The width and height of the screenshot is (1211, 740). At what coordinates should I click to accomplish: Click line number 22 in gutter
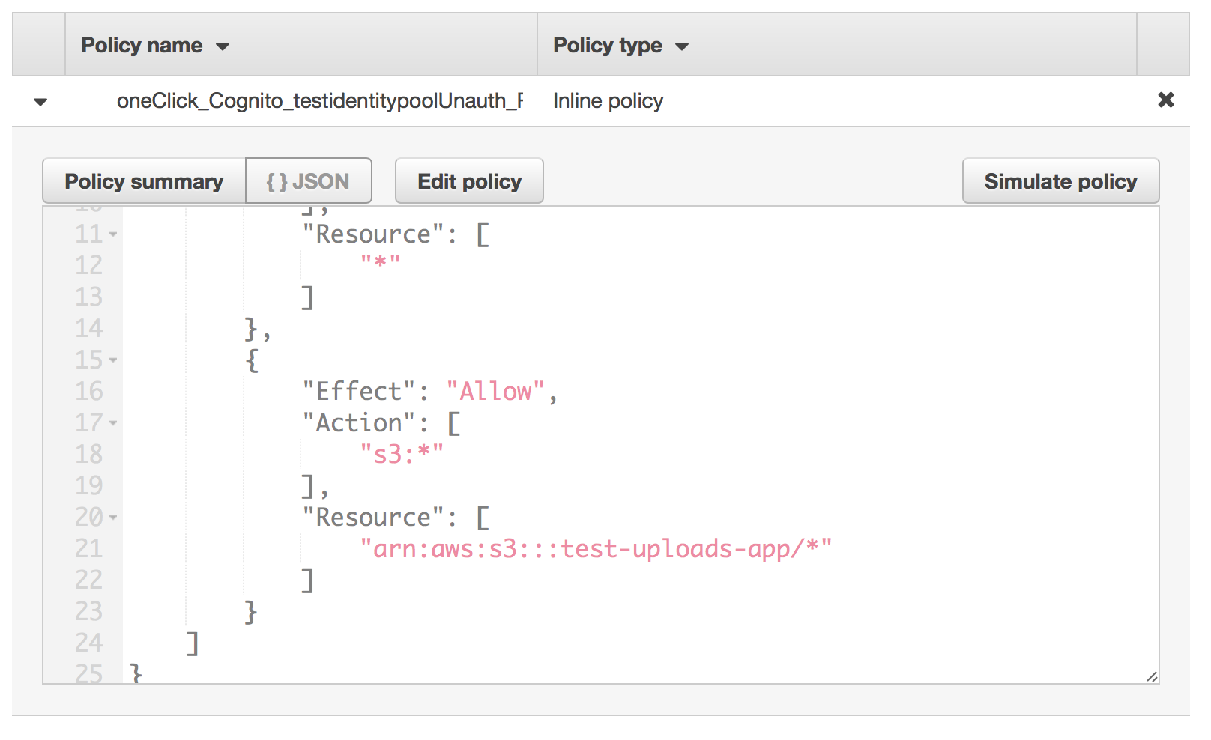pyautogui.click(x=88, y=580)
